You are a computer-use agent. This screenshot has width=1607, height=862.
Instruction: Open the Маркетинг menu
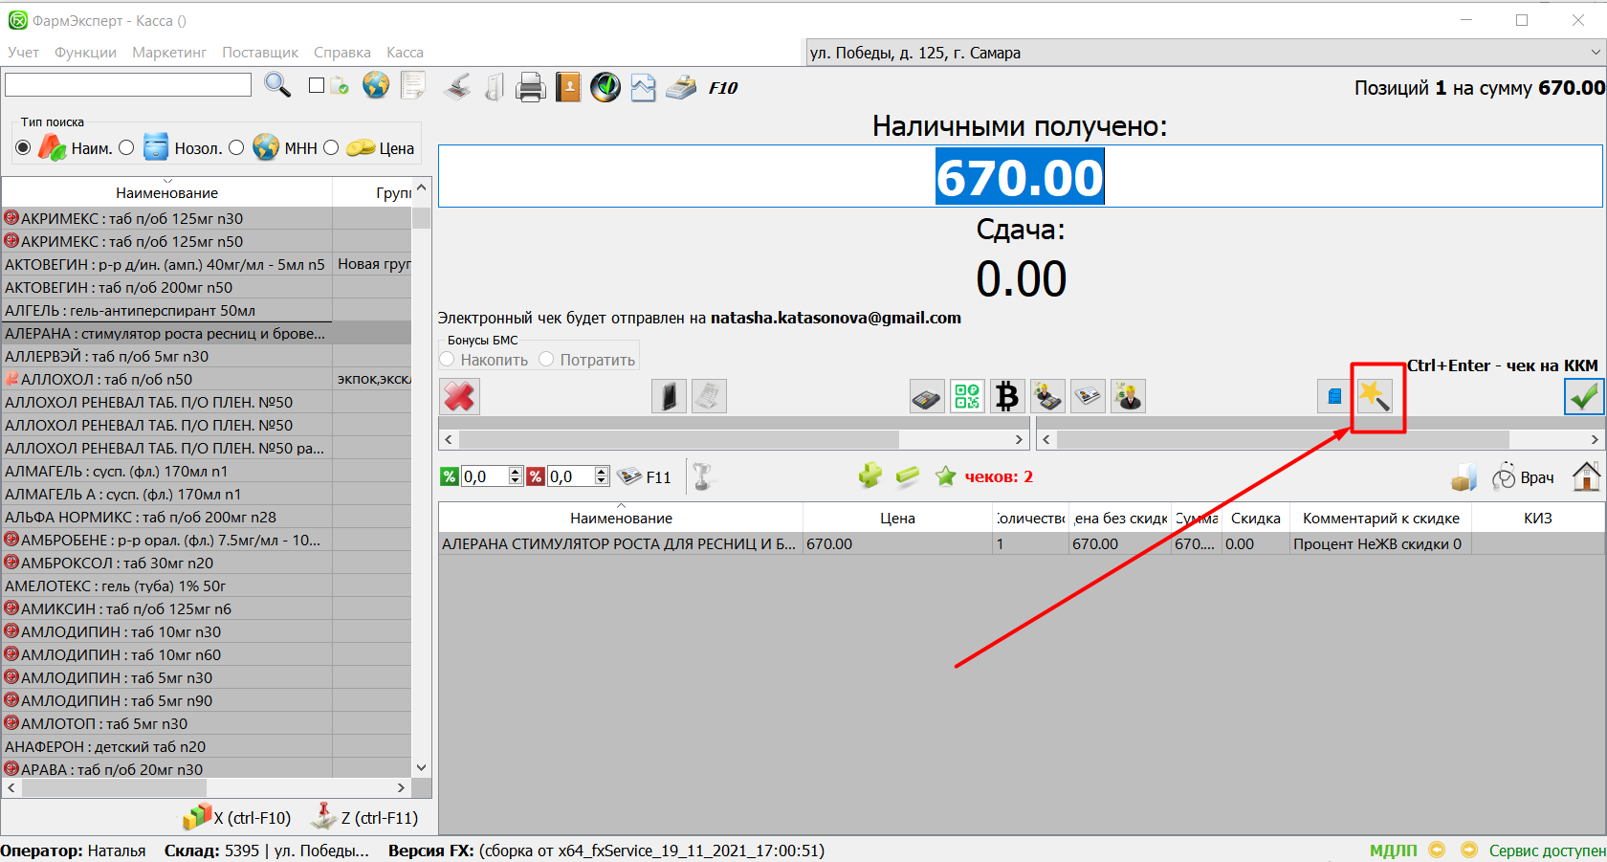(169, 53)
